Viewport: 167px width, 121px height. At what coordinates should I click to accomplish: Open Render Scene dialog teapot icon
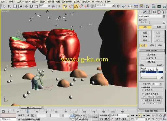[x=154, y=6]
